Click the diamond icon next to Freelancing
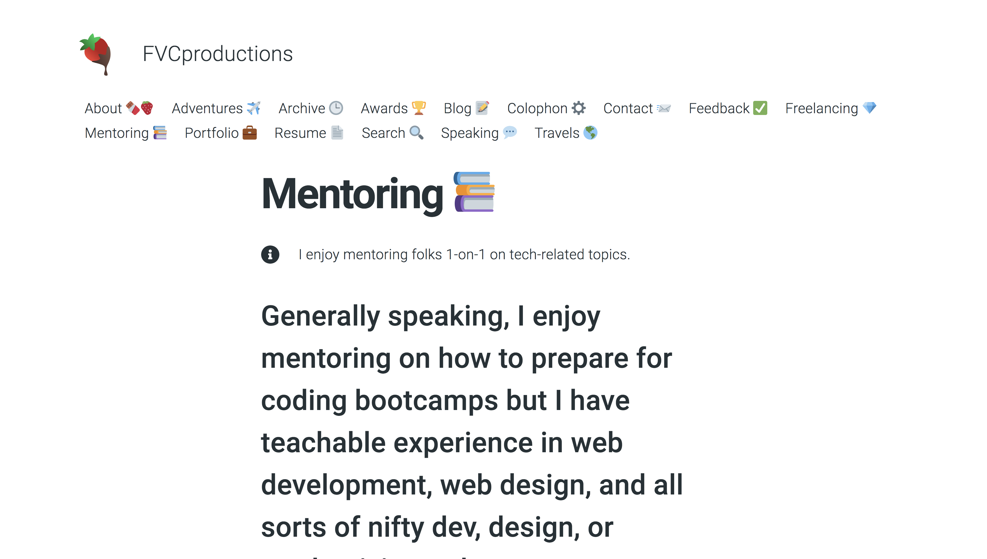Viewport: 987px width, 559px height. [x=869, y=108]
